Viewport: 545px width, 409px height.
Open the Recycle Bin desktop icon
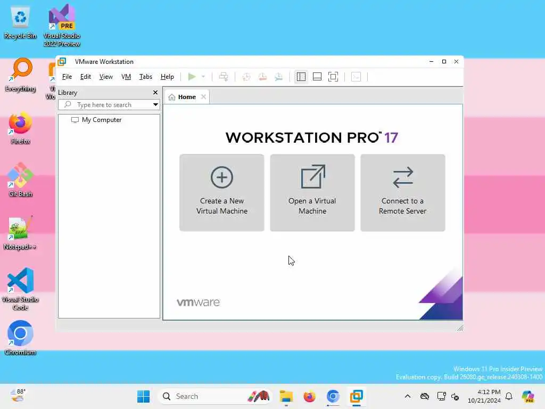tap(20, 22)
